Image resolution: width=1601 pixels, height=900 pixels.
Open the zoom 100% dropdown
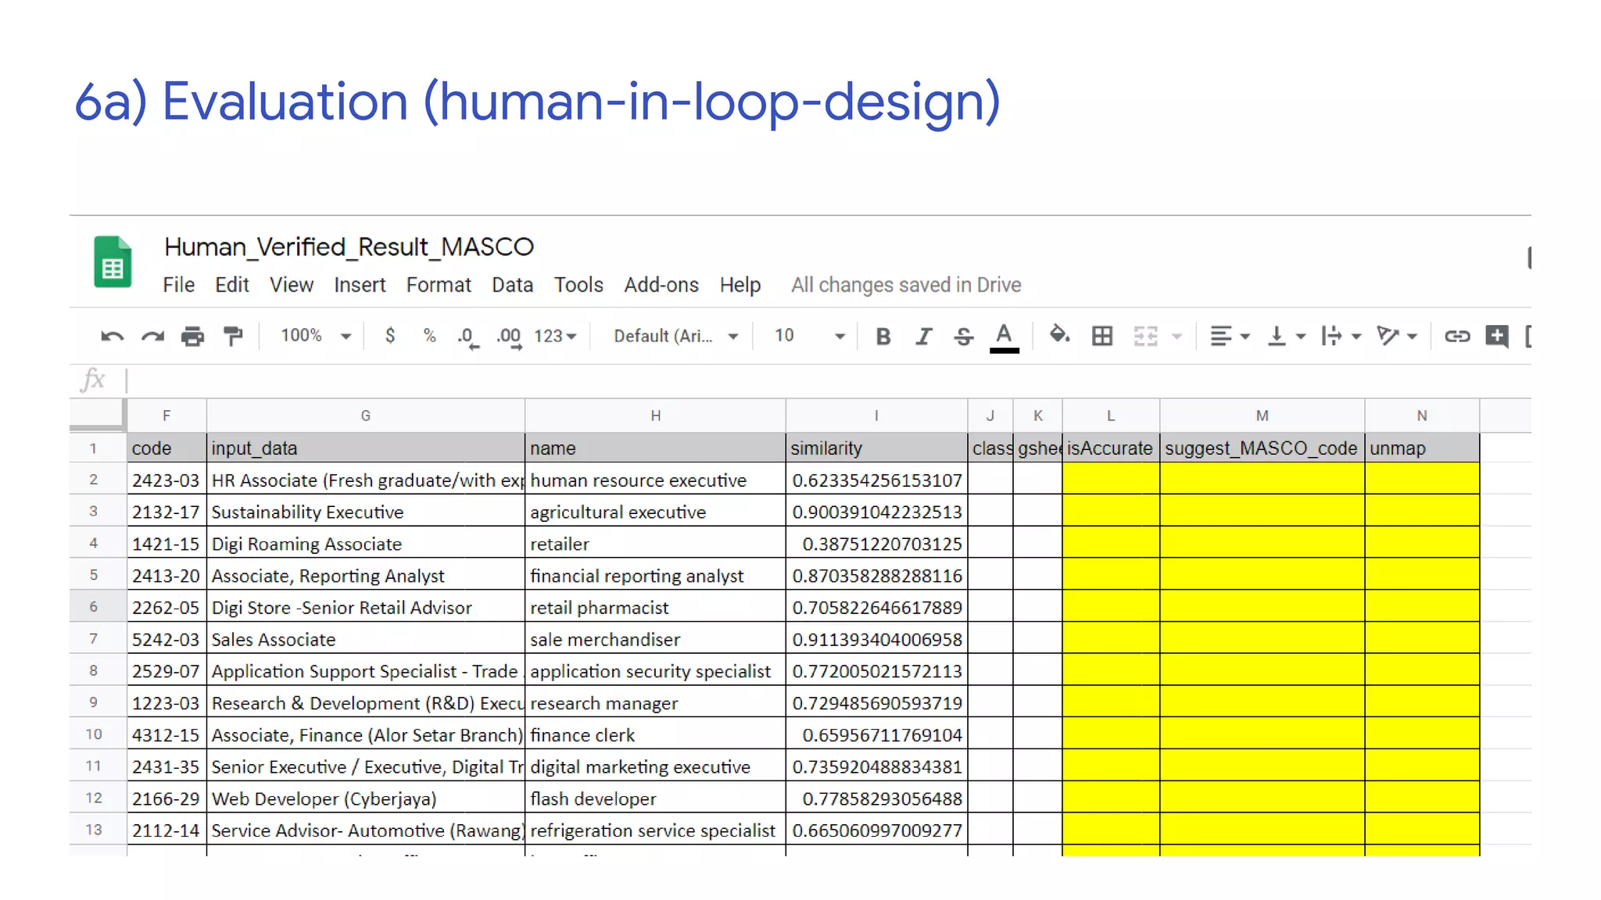click(316, 336)
